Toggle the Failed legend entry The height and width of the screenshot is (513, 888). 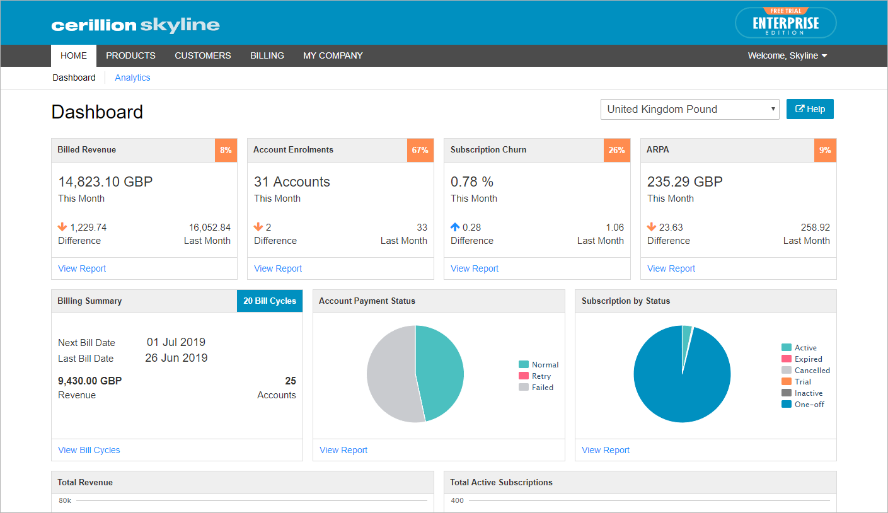(536, 387)
